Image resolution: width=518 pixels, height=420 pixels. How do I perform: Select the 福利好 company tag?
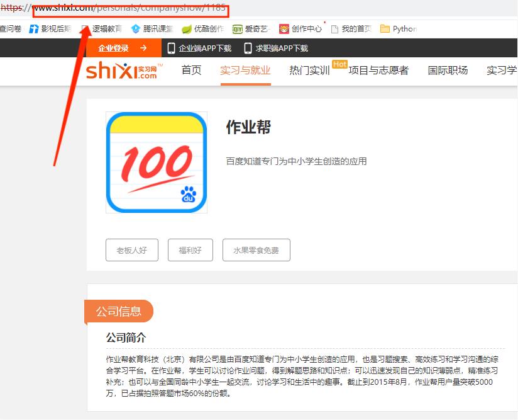click(x=190, y=250)
